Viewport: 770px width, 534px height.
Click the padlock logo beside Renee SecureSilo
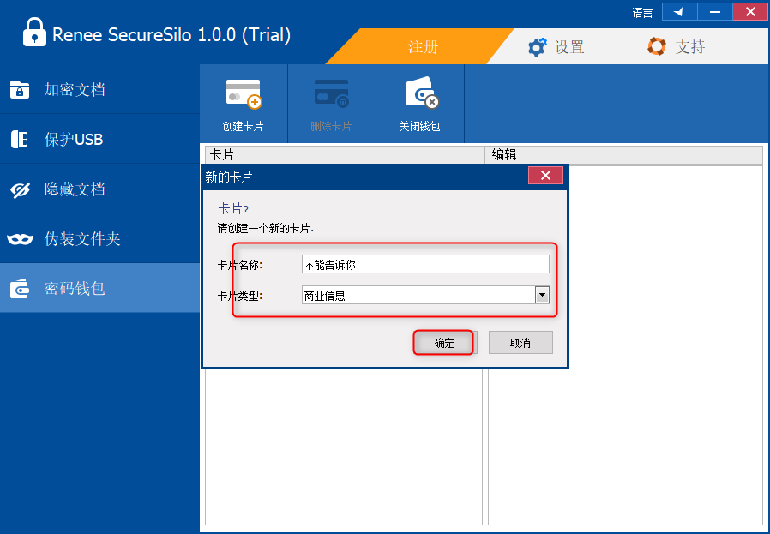click(x=33, y=34)
